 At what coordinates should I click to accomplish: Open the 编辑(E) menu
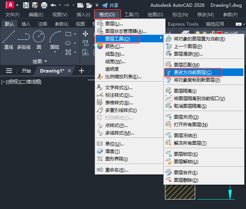click(x=36, y=15)
